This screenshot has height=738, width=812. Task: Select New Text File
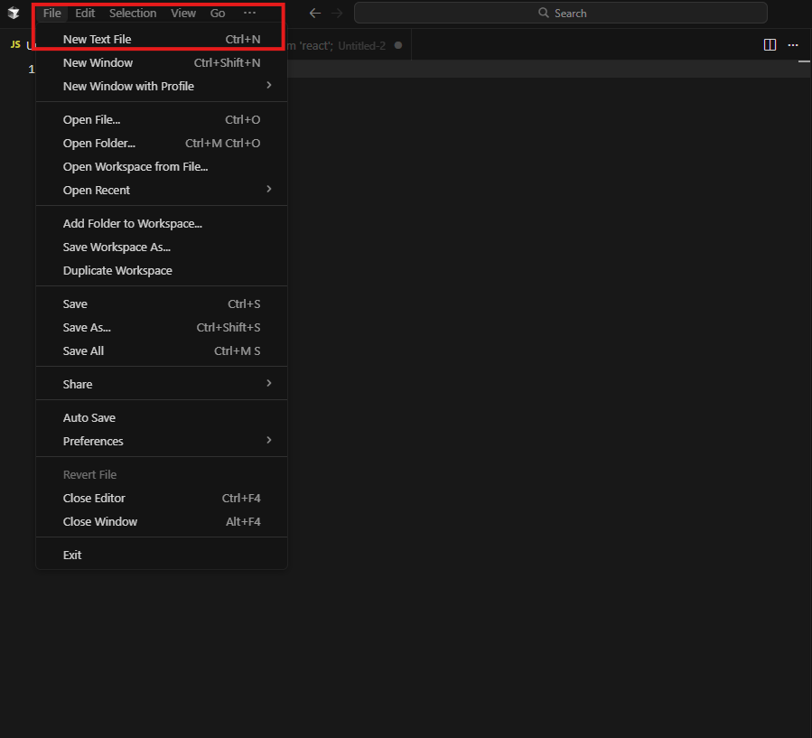[98, 39]
